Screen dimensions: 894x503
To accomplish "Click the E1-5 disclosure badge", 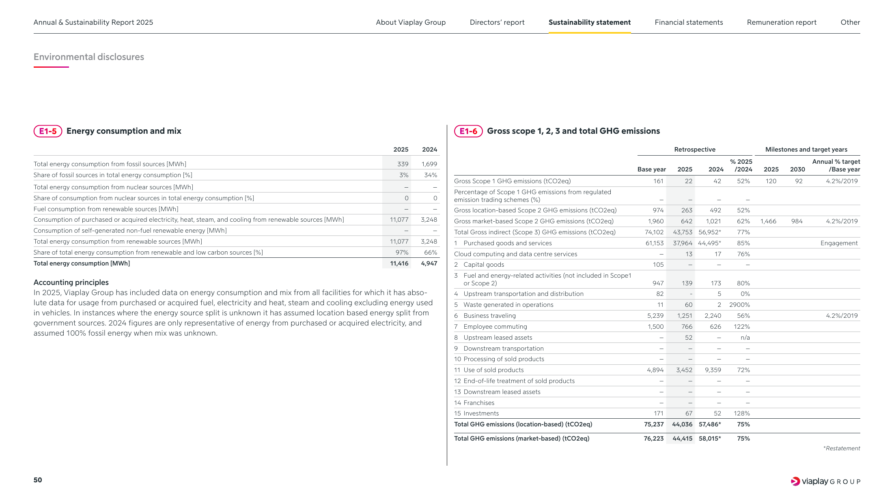I will click(48, 131).
